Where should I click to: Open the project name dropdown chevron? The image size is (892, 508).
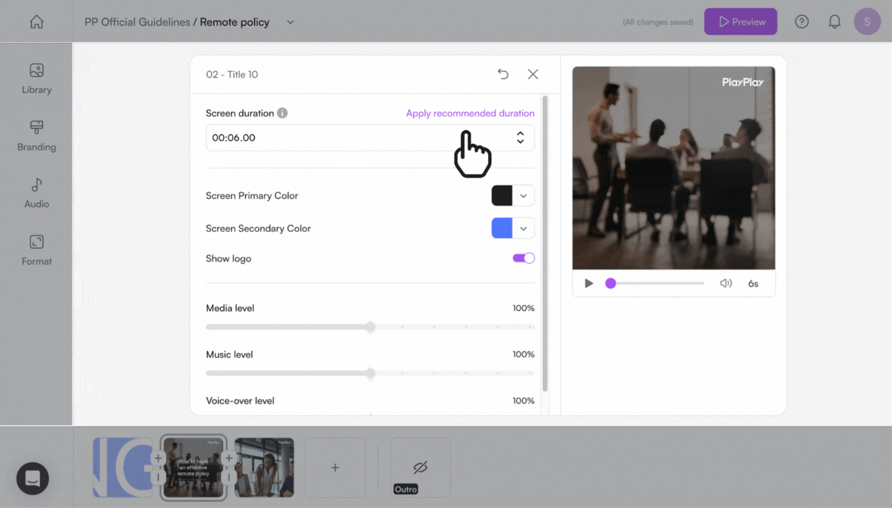[x=290, y=22]
